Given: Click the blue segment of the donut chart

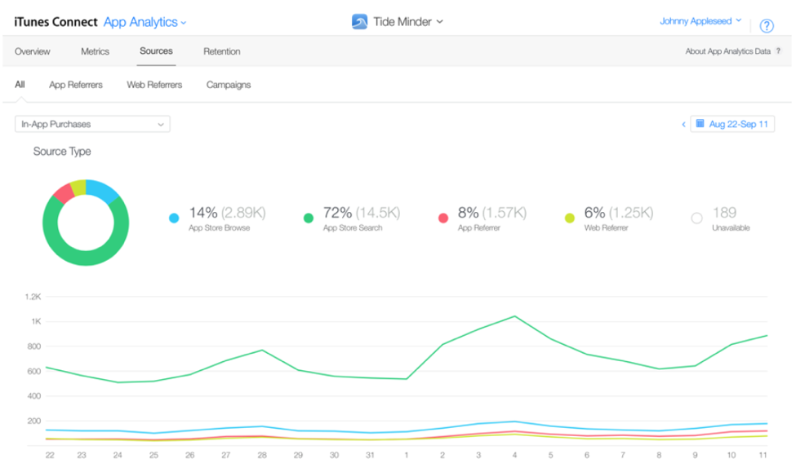Looking at the screenshot, I should click(103, 191).
